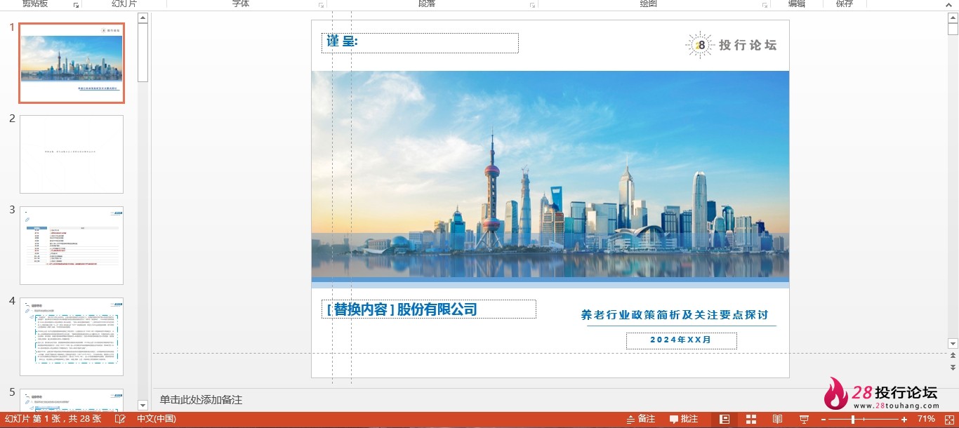Click slide editor scroll up arrow
This screenshot has height=428, width=959.
953,18
